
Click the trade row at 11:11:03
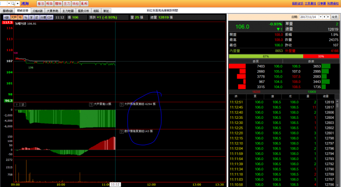pos(282,179)
